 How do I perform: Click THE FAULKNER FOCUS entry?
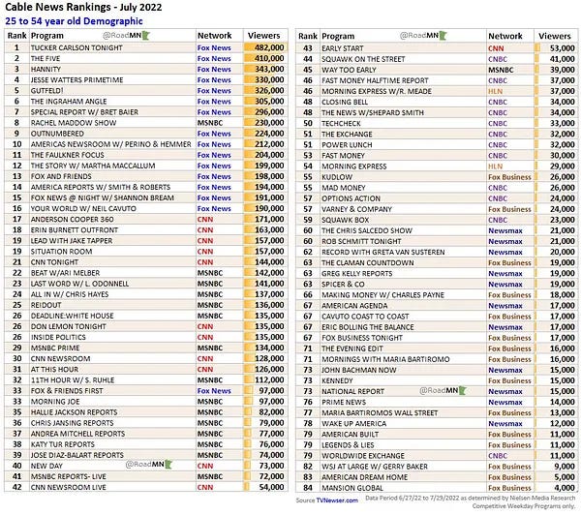click(x=68, y=155)
